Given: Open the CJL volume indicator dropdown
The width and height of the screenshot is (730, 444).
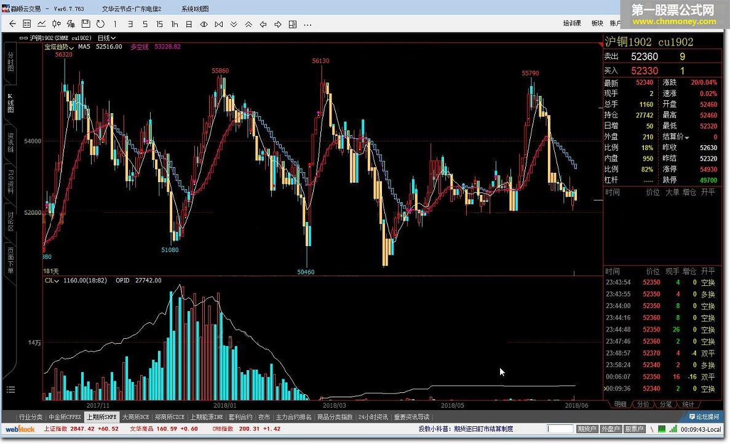Looking at the screenshot, I should pos(52,280).
